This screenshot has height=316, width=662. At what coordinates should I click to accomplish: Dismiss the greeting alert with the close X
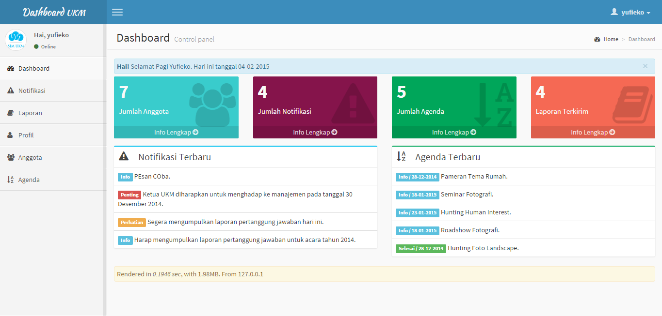645,66
